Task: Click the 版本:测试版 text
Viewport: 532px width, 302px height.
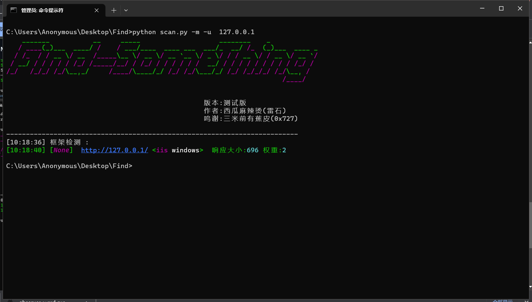Action: click(x=225, y=103)
